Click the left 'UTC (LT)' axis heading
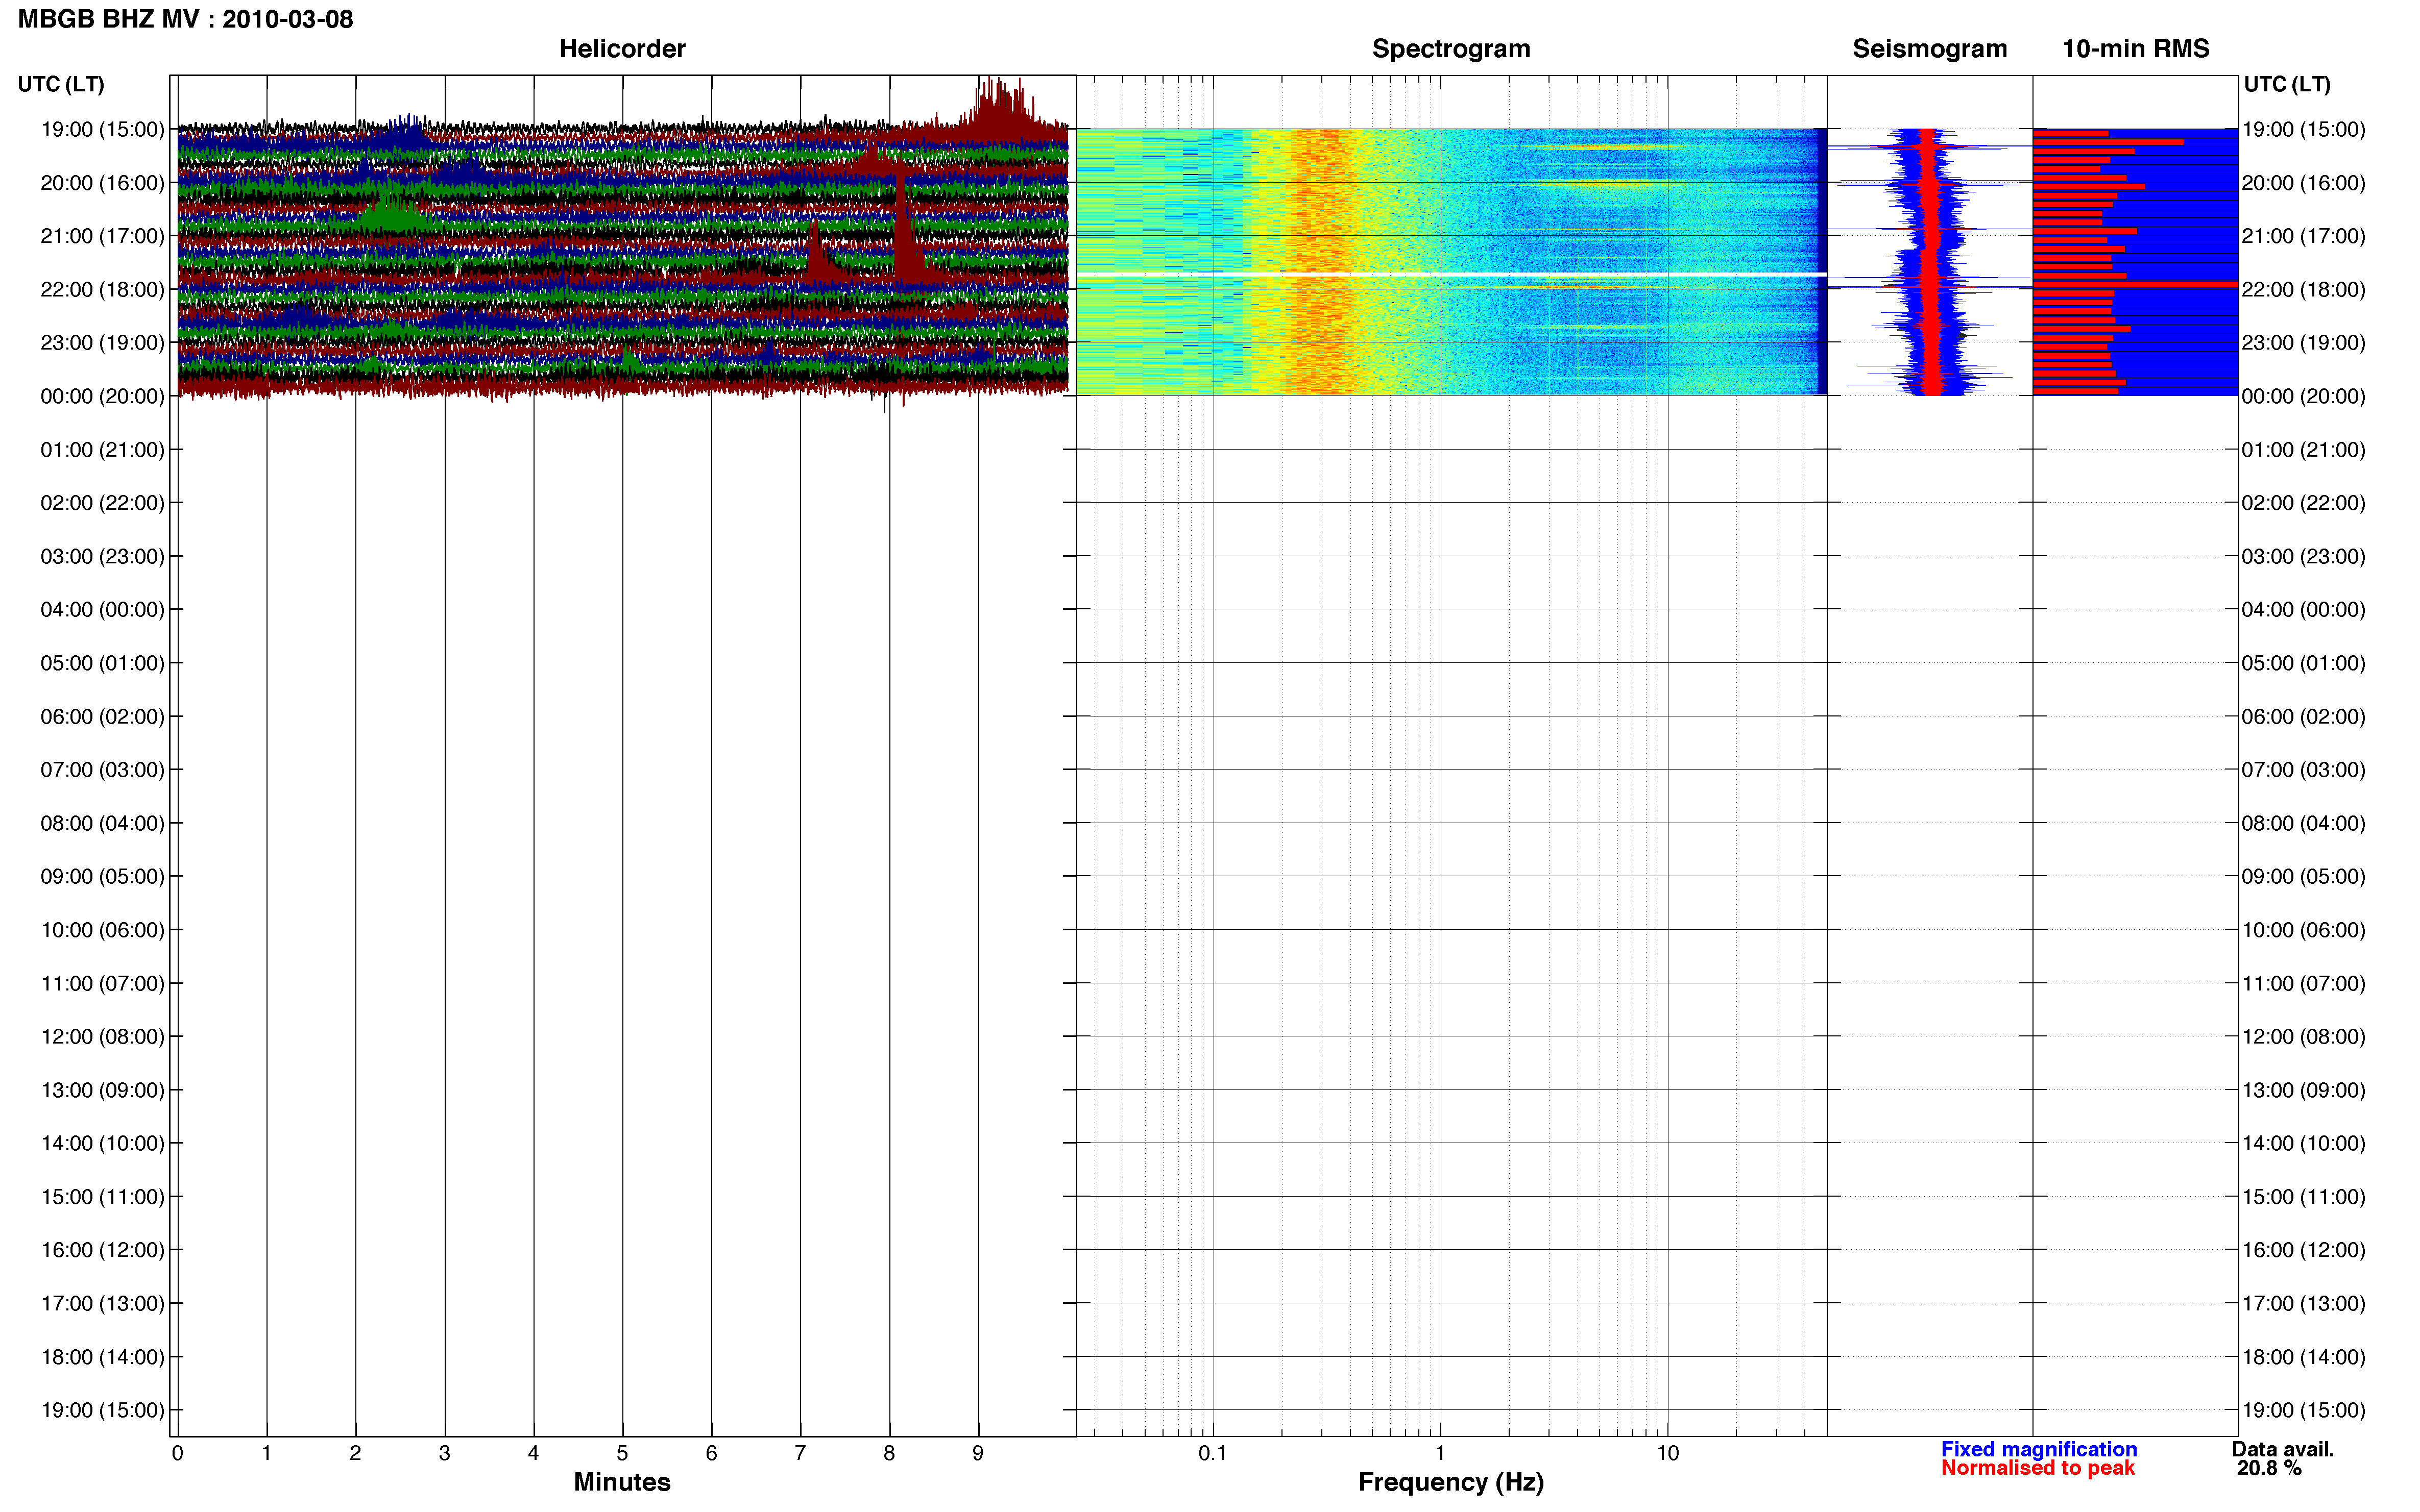The width and height of the screenshot is (2420, 1512). coord(61,84)
